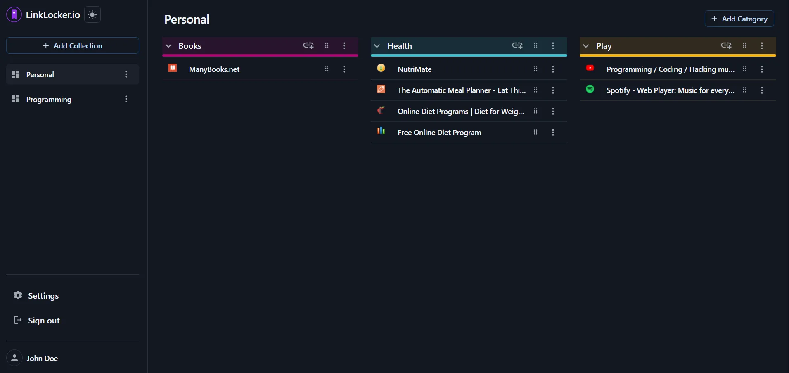The height and width of the screenshot is (373, 789).
Task: Open the Programming collection
Action: coord(49,99)
